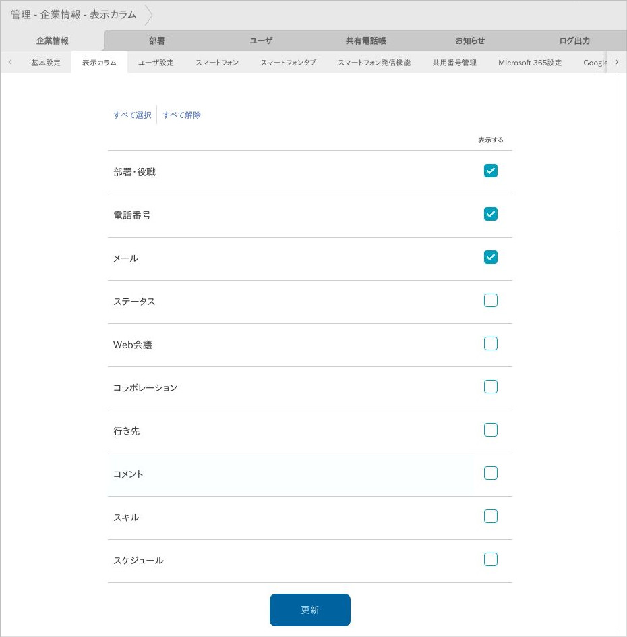Go to the 共用番号管理 sub-tab
The width and height of the screenshot is (627, 637).
click(454, 63)
